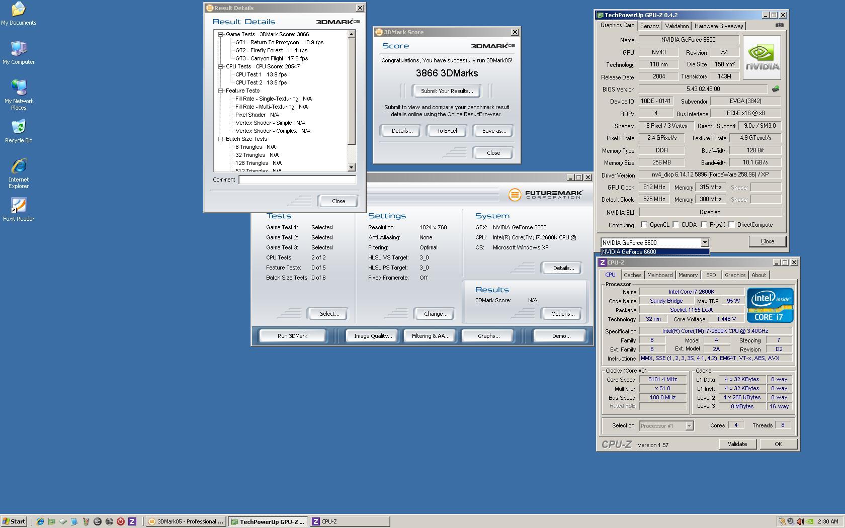The width and height of the screenshot is (845, 528).
Task: Launch Foxit Reader from the desktop
Action: (x=19, y=210)
